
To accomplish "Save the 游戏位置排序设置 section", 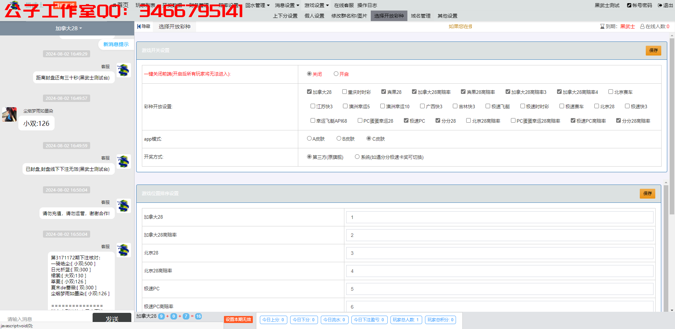I will 648,193.
